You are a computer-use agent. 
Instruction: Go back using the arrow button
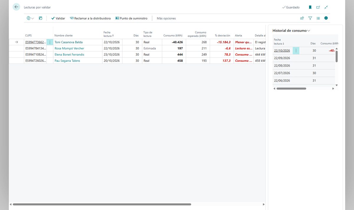click(x=16, y=7)
